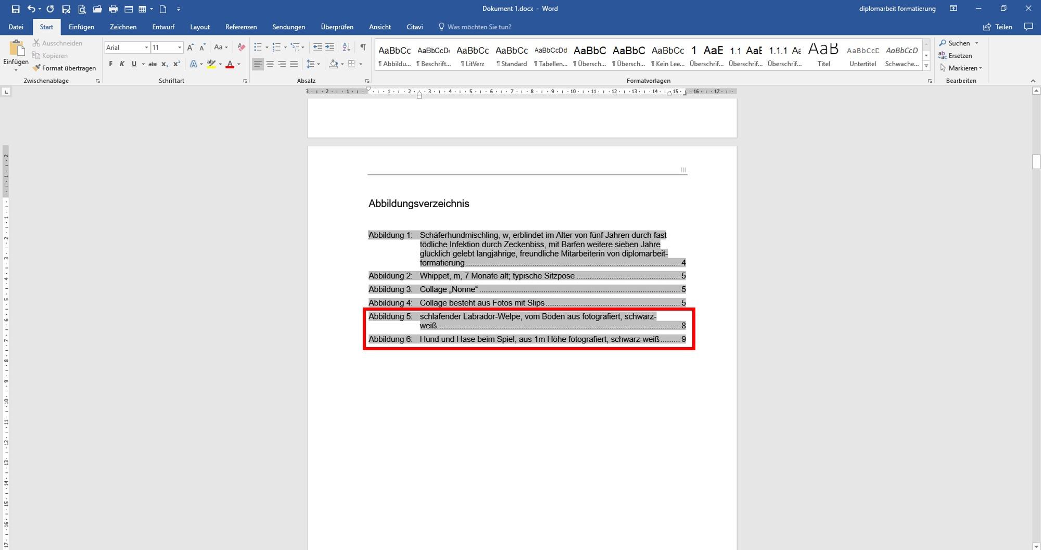This screenshot has width=1041, height=550.
Task: Open the highlight color dropdown arrow
Action: point(220,64)
